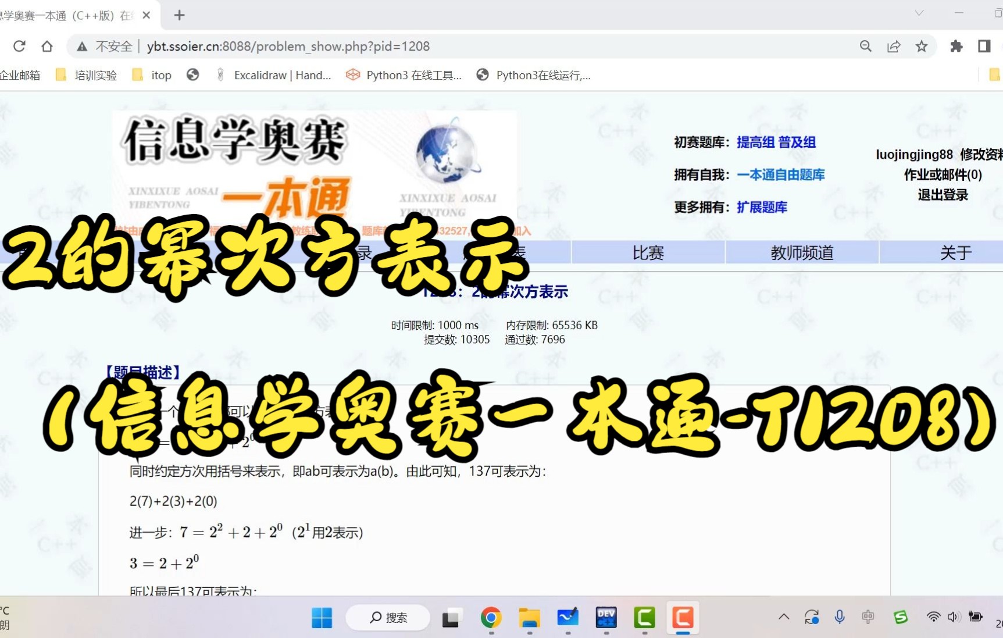The image size is (1003, 638).
Task: Open the itop bookmark folder
Action: [x=152, y=75]
